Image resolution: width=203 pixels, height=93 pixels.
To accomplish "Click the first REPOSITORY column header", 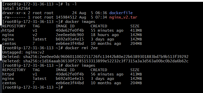I will coord(14,26).
